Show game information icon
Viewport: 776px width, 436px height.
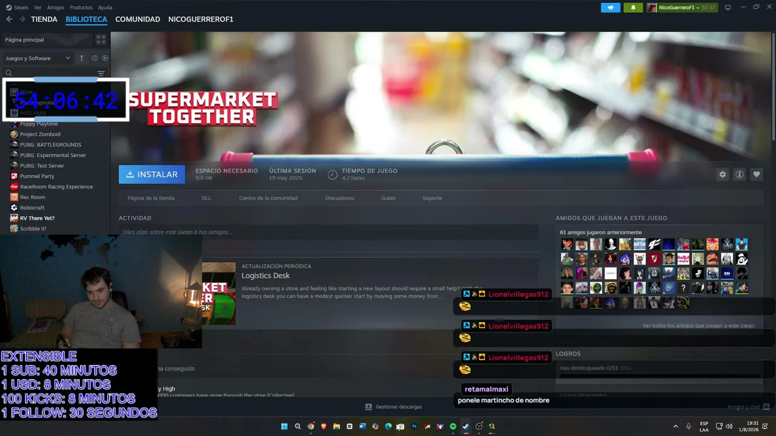click(739, 174)
